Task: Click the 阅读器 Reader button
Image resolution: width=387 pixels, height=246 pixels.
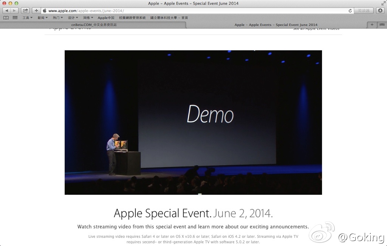Action: tap(364, 11)
